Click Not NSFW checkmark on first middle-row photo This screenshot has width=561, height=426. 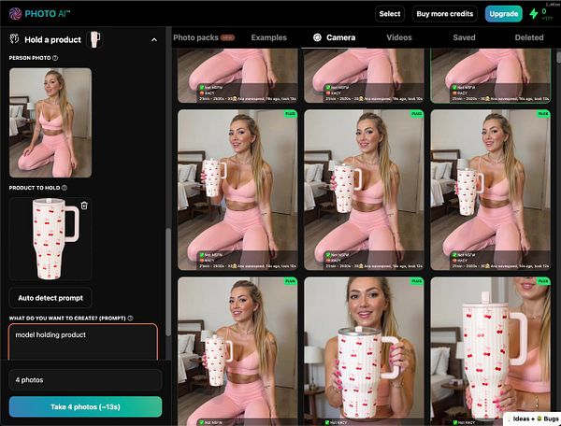(202, 254)
